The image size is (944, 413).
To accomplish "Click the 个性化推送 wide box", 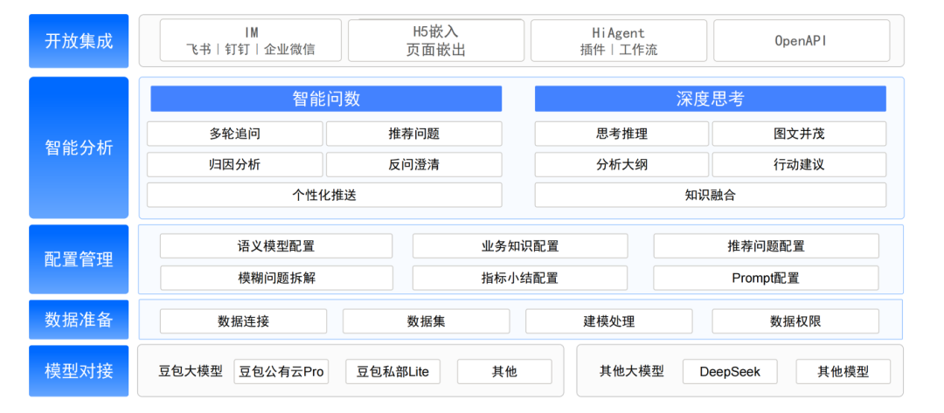I will (324, 195).
